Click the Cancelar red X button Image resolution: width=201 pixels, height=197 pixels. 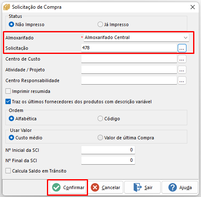point(105,187)
